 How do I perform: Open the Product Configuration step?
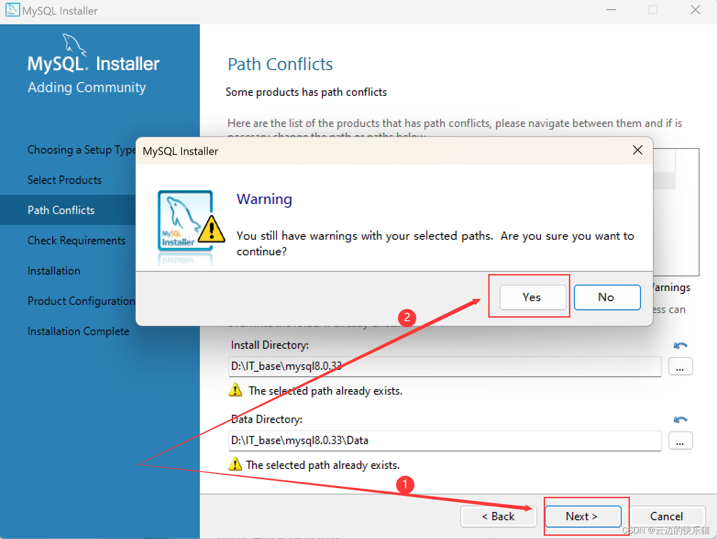tap(82, 301)
